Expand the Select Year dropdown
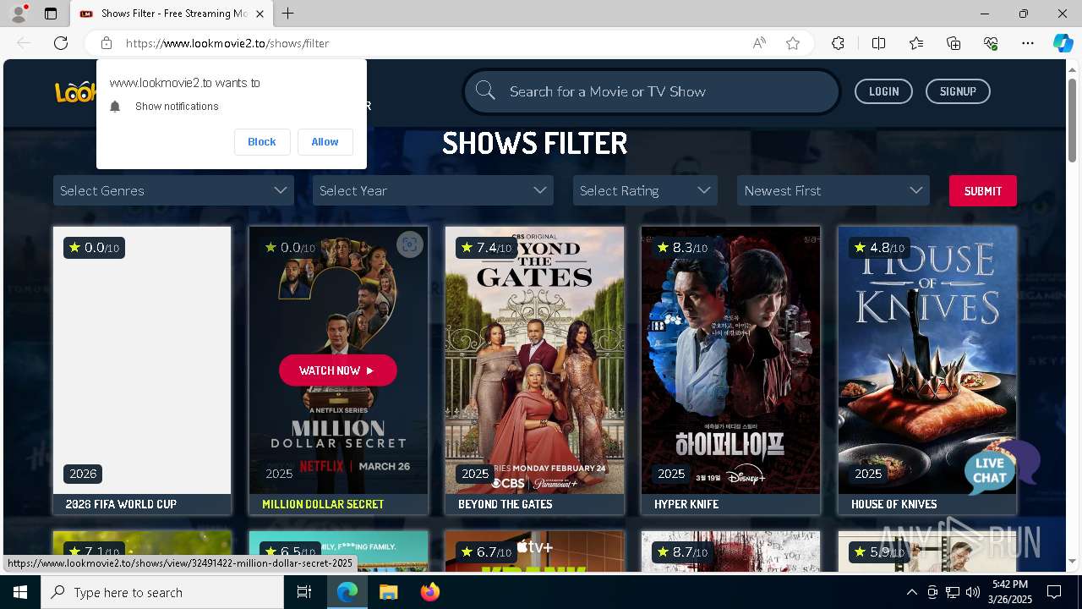The width and height of the screenshot is (1082, 609). coord(433,190)
